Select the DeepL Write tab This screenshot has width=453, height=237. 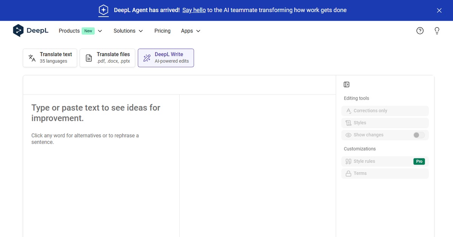(x=166, y=58)
